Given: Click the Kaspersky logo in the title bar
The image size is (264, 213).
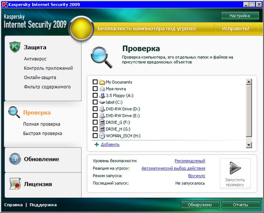Looking at the screenshot, I should point(4,4).
